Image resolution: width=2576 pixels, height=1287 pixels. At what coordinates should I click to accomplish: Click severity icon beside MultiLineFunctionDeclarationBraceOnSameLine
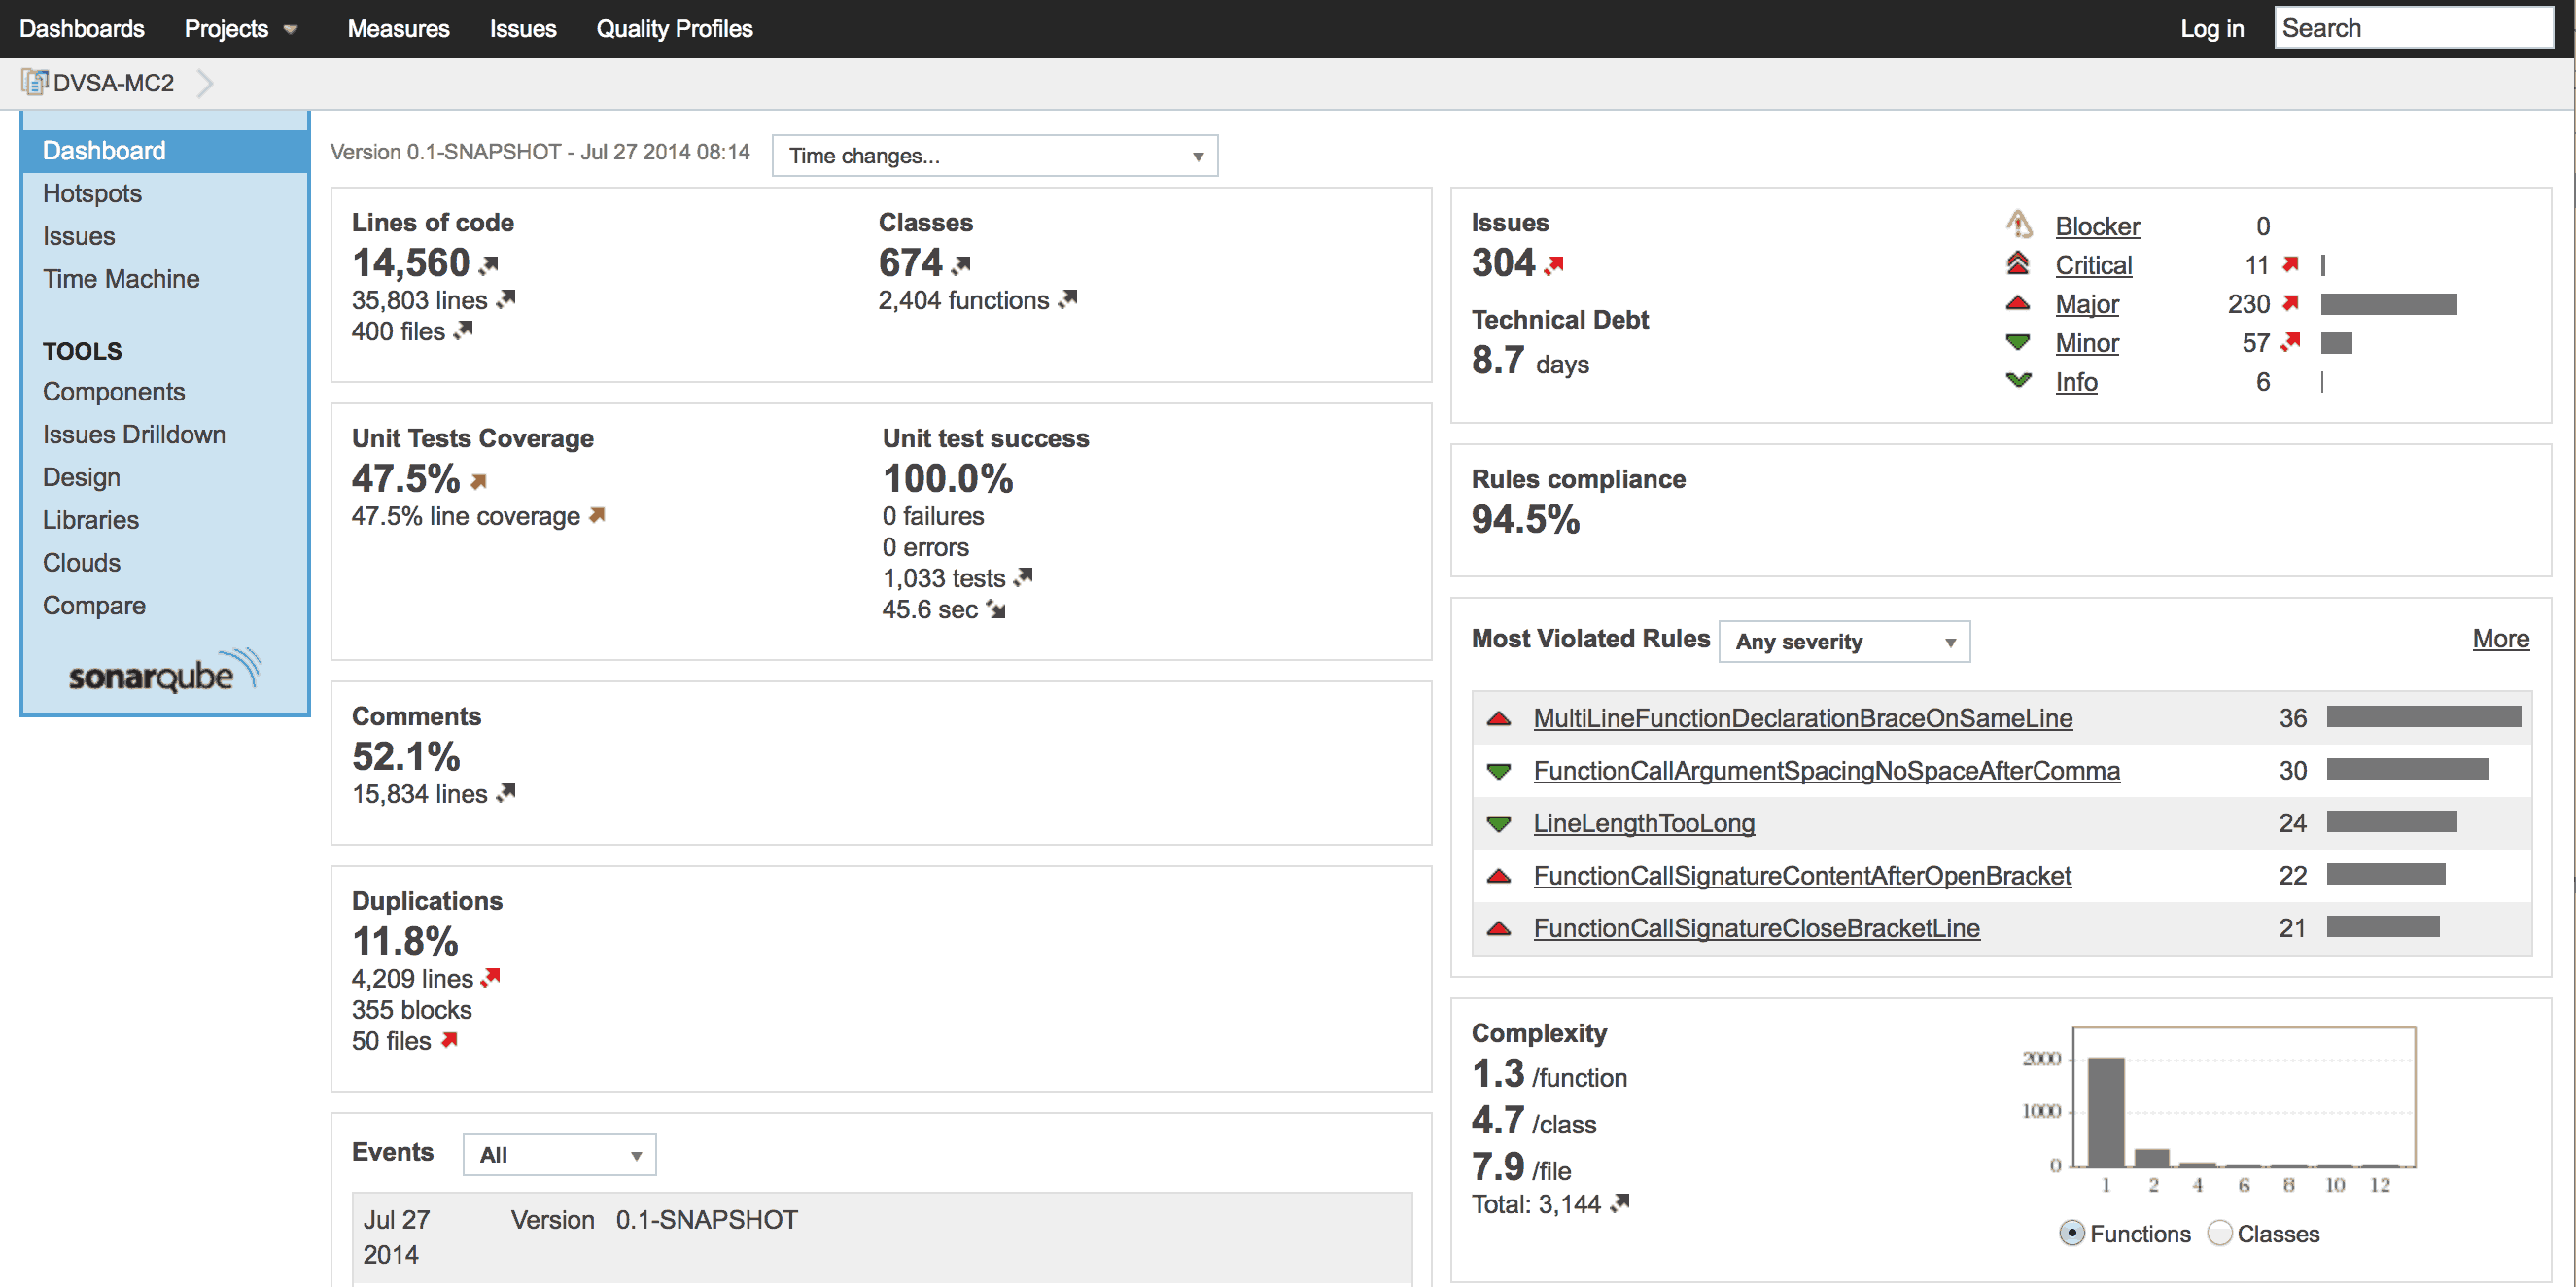pyautogui.click(x=1498, y=718)
